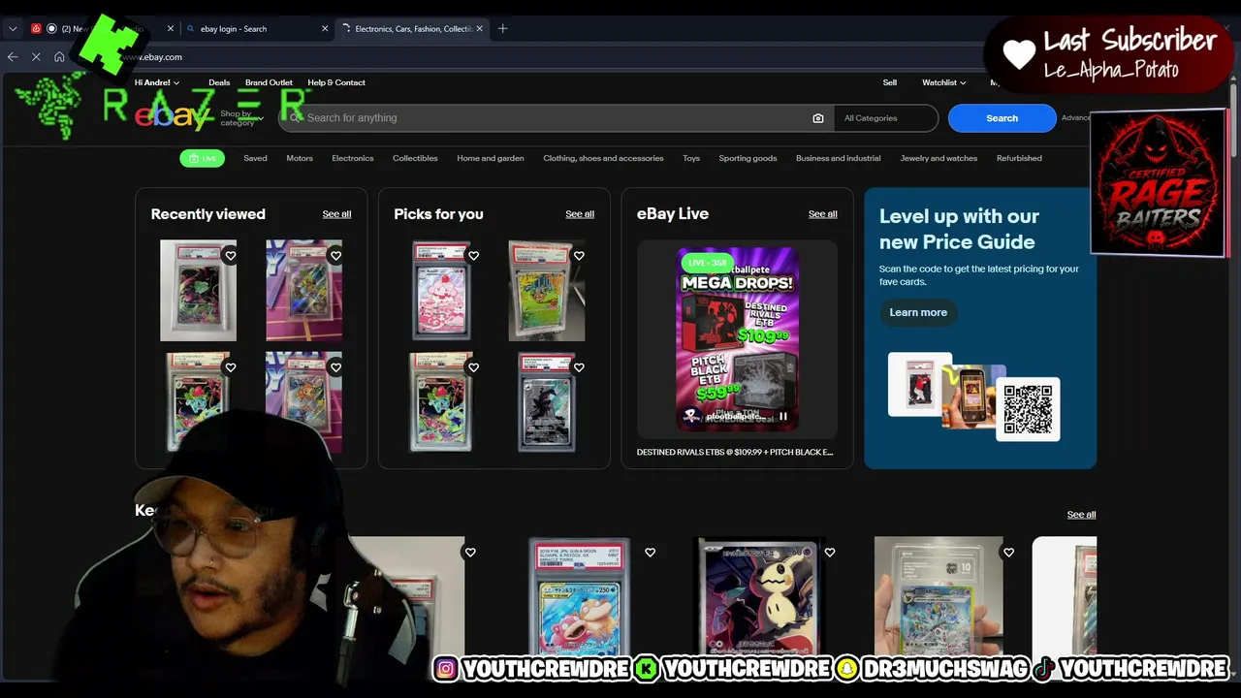The height and width of the screenshot is (698, 1241).
Task: See all Picks for you
Action: click(580, 214)
